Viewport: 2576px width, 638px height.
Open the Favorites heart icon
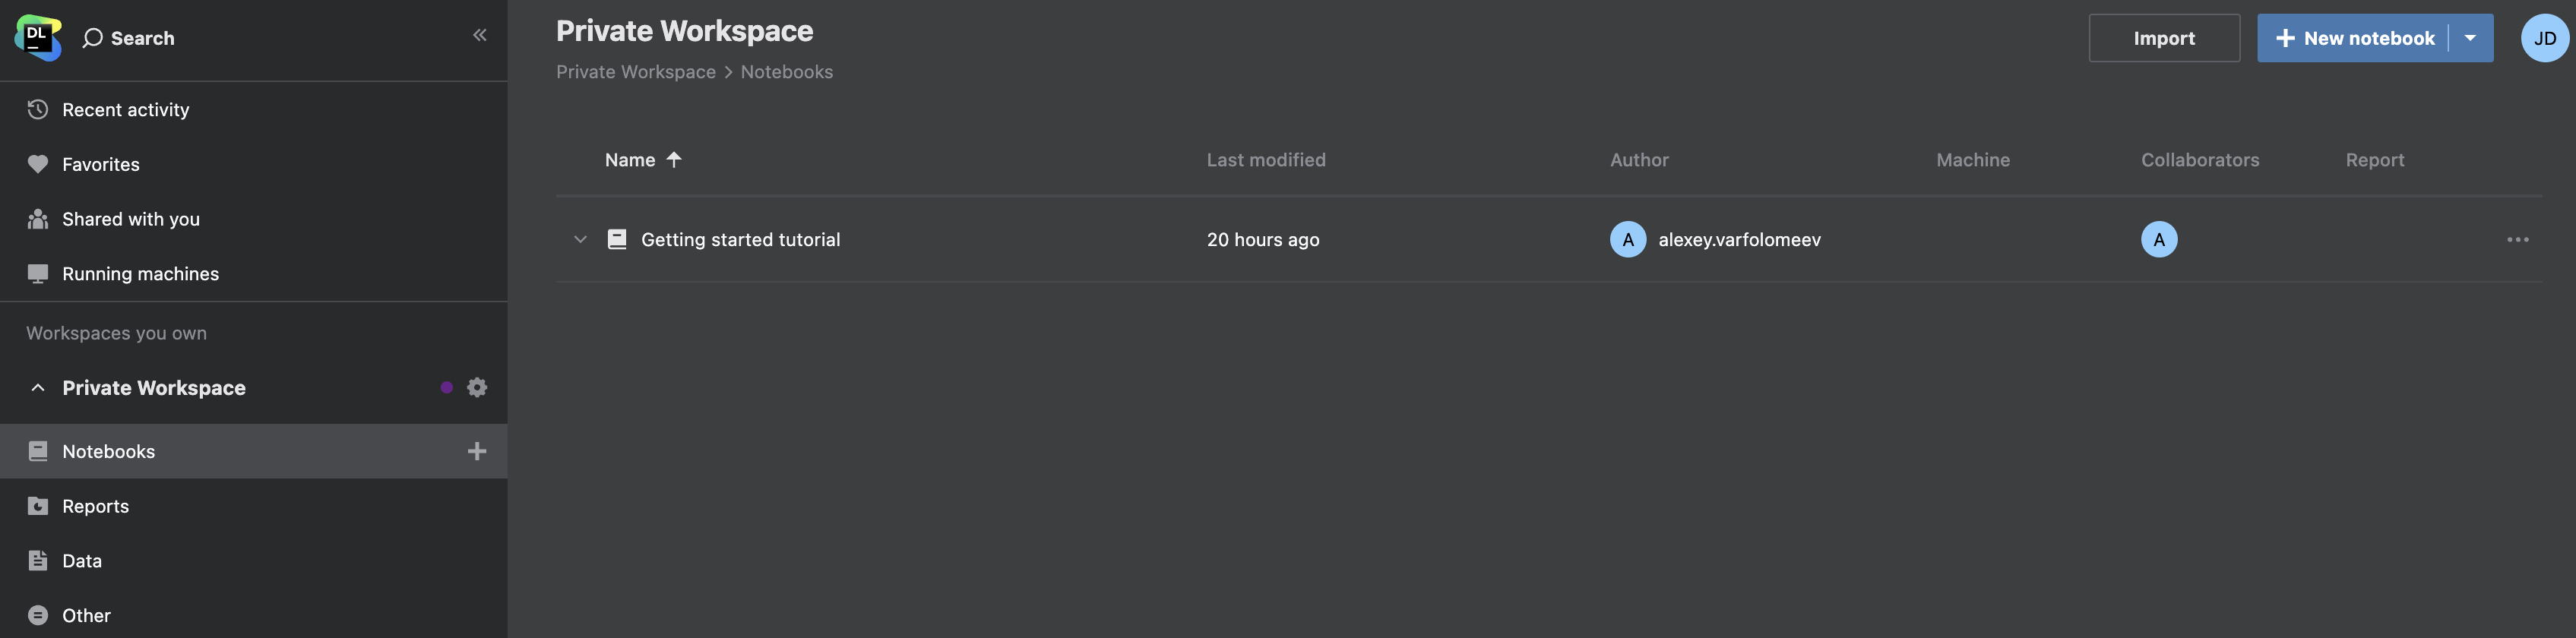pyautogui.click(x=37, y=164)
